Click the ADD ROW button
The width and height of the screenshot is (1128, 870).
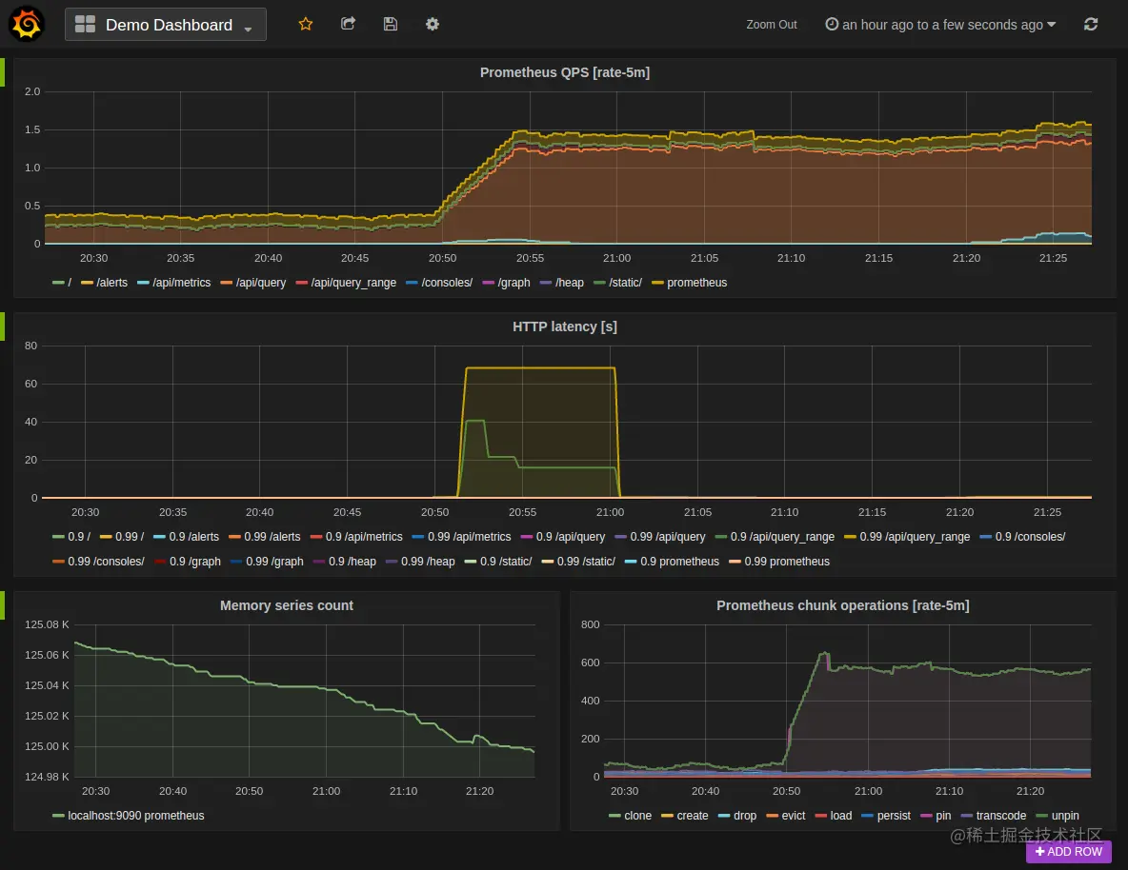click(1068, 851)
